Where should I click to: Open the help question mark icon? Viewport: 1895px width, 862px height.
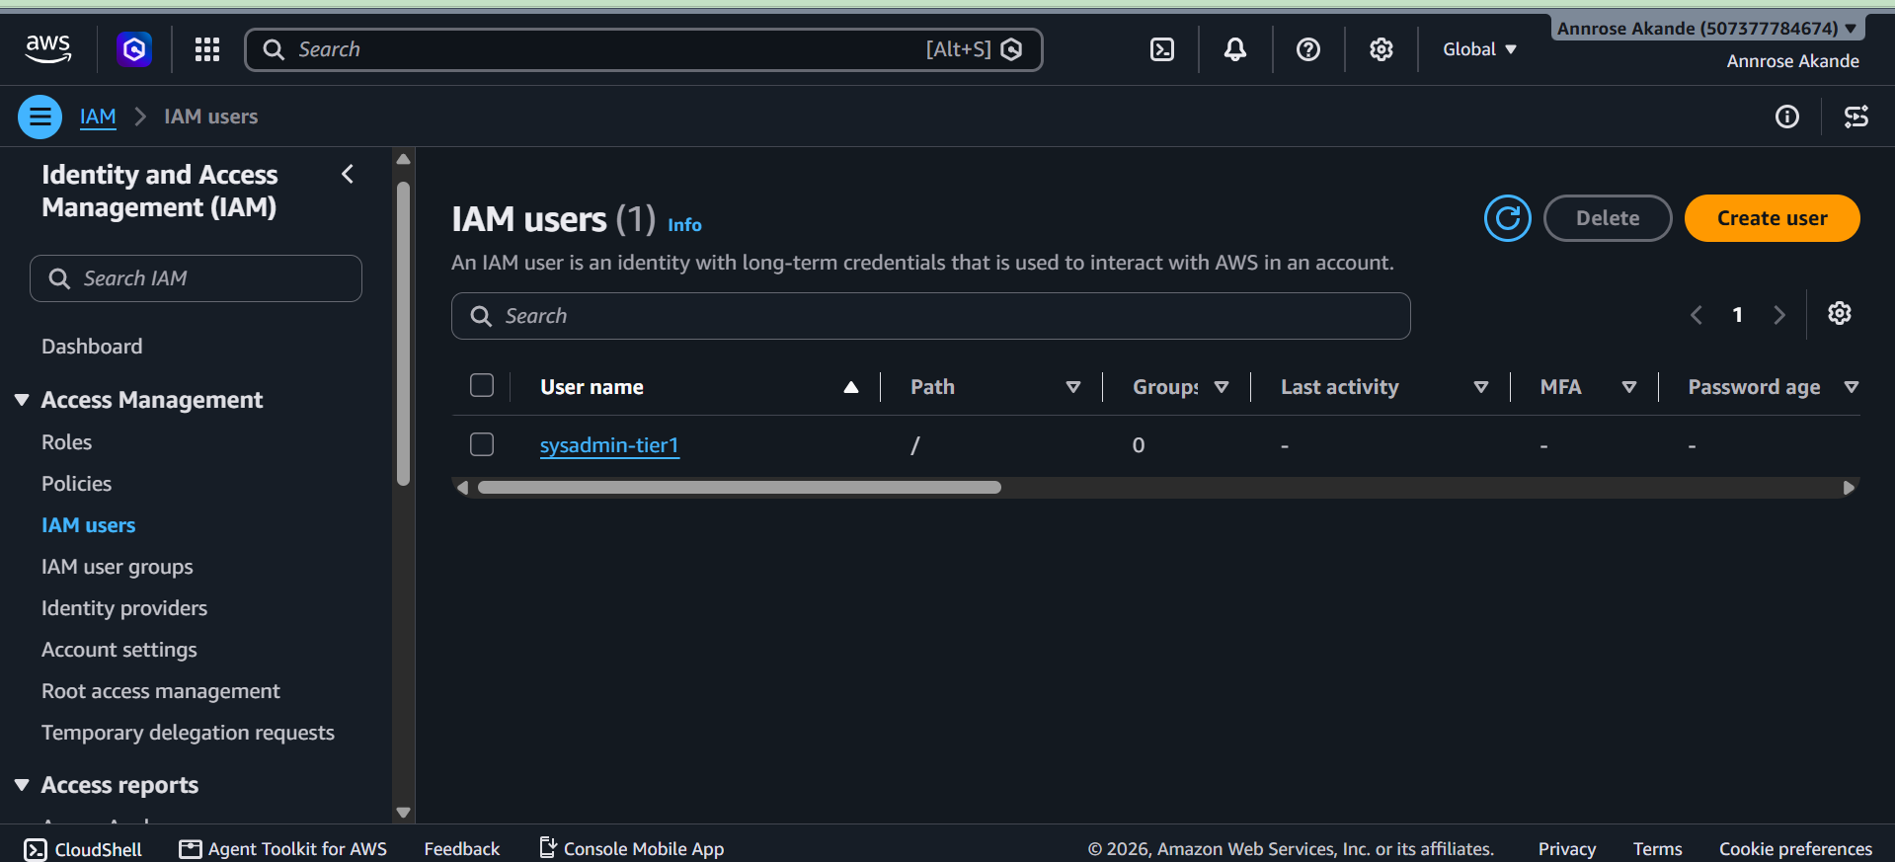pyautogui.click(x=1308, y=49)
